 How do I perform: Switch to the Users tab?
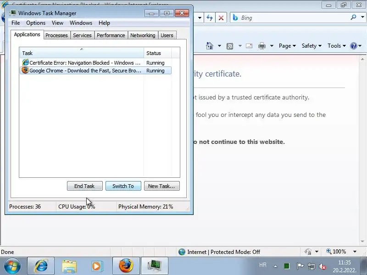coord(167,35)
